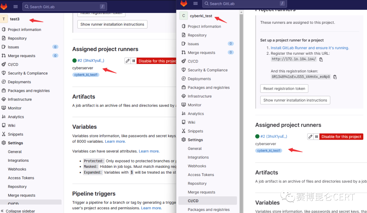Image resolution: width=367 pixels, height=213 pixels.
Task: Open the hamburger menu in left window
Action: coord(15,6)
